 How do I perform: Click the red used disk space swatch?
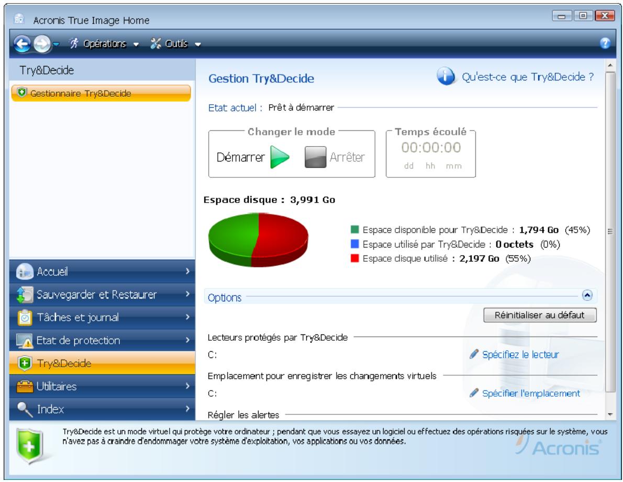point(355,259)
